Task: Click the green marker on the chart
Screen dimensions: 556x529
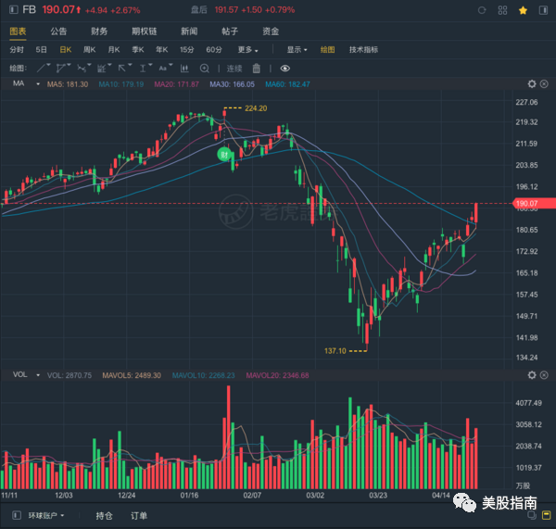Action: click(223, 154)
